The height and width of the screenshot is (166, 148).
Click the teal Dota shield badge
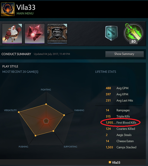pos(111,33)
